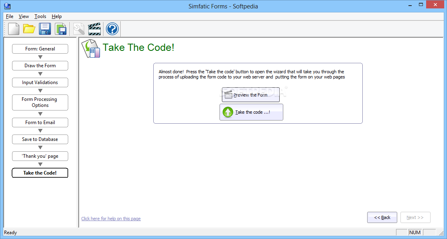Create a new form with the blank page icon
Image resolution: width=447 pixels, height=239 pixels.
14,29
